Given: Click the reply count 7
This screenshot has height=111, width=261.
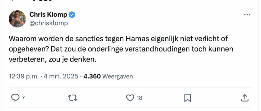Looking at the screenshot, I should coord(23,98).
